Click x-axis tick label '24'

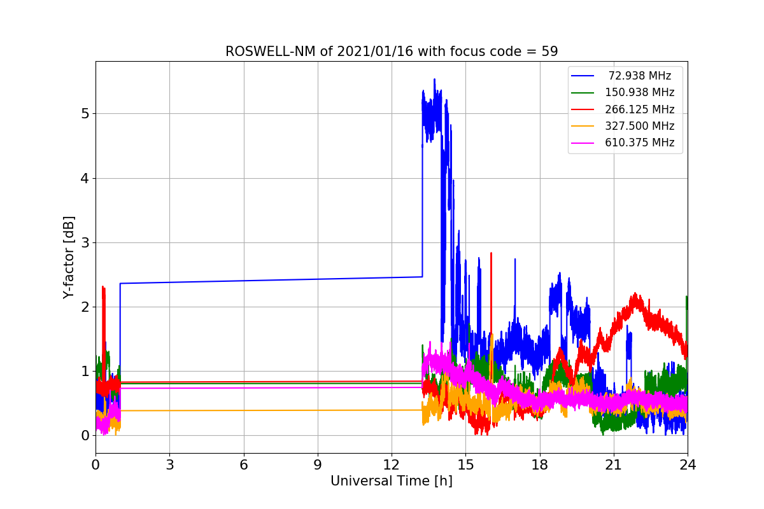(x=688, y=464)
